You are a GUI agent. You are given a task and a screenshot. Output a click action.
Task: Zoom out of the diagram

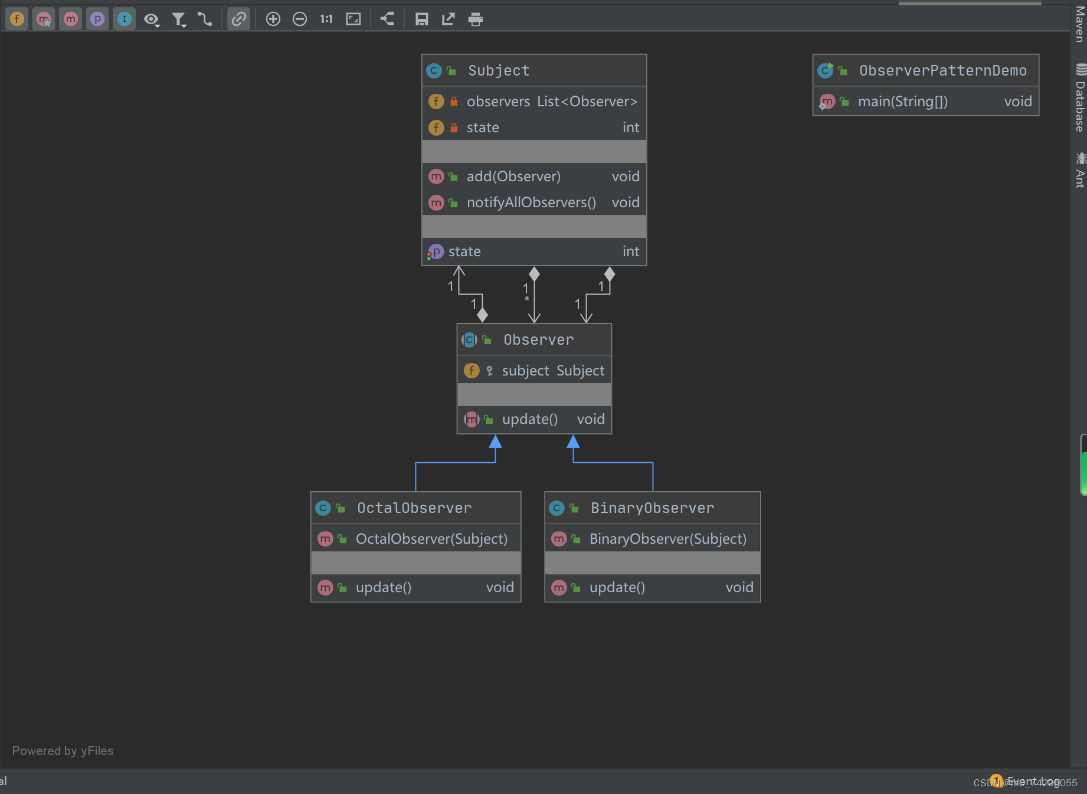point(300,19)
